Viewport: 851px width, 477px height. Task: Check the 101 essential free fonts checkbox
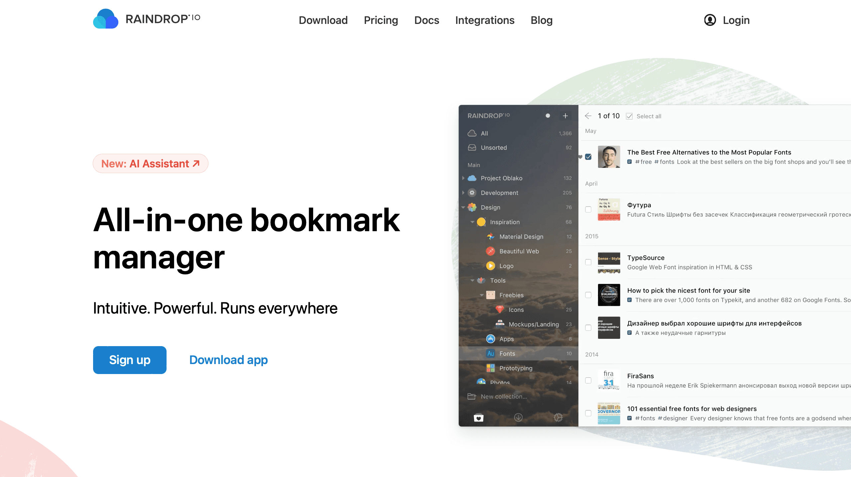pos(588,413)
